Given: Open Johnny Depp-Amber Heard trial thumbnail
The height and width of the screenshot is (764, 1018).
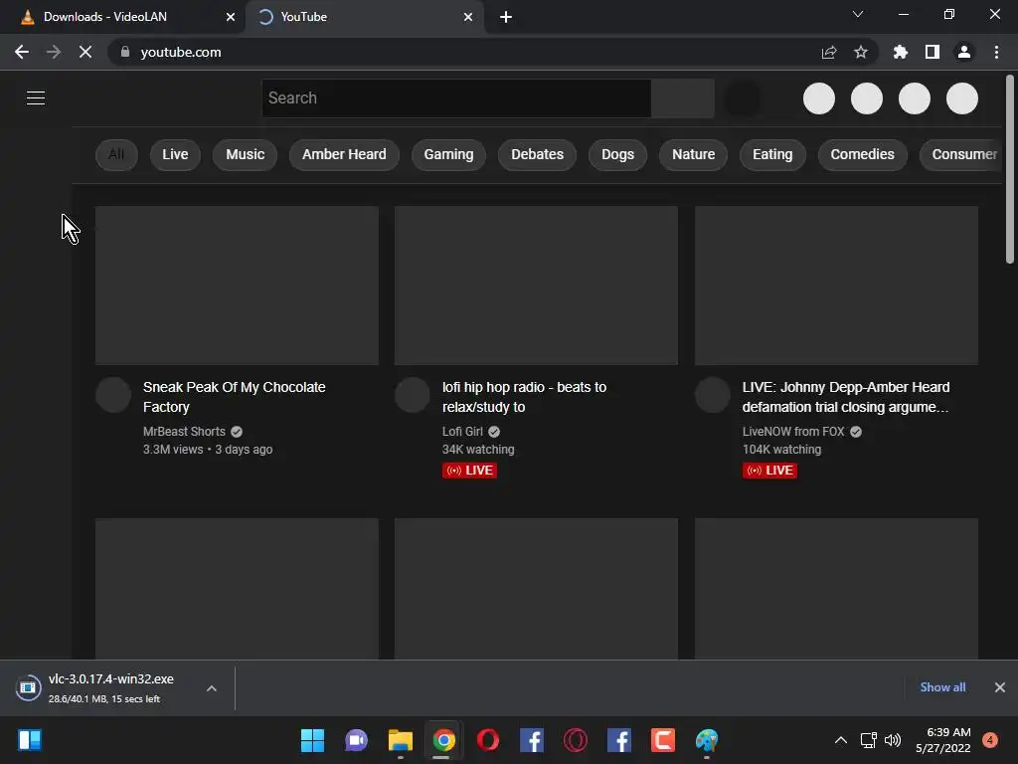Looking at the screenshot, I should point(836,286).
